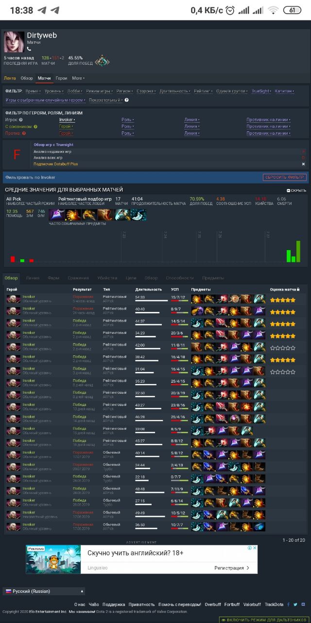Click the rank medal icon near win rate
Viewport: 311px width, 623px height.
point(102,61)
